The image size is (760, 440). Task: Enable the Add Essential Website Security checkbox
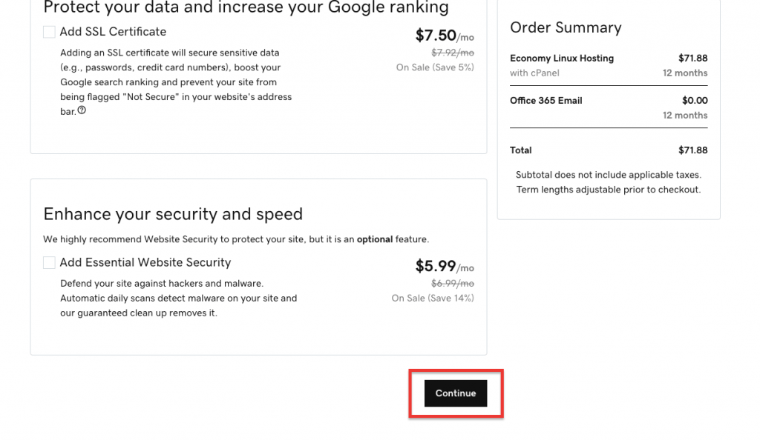click(49, 262)
